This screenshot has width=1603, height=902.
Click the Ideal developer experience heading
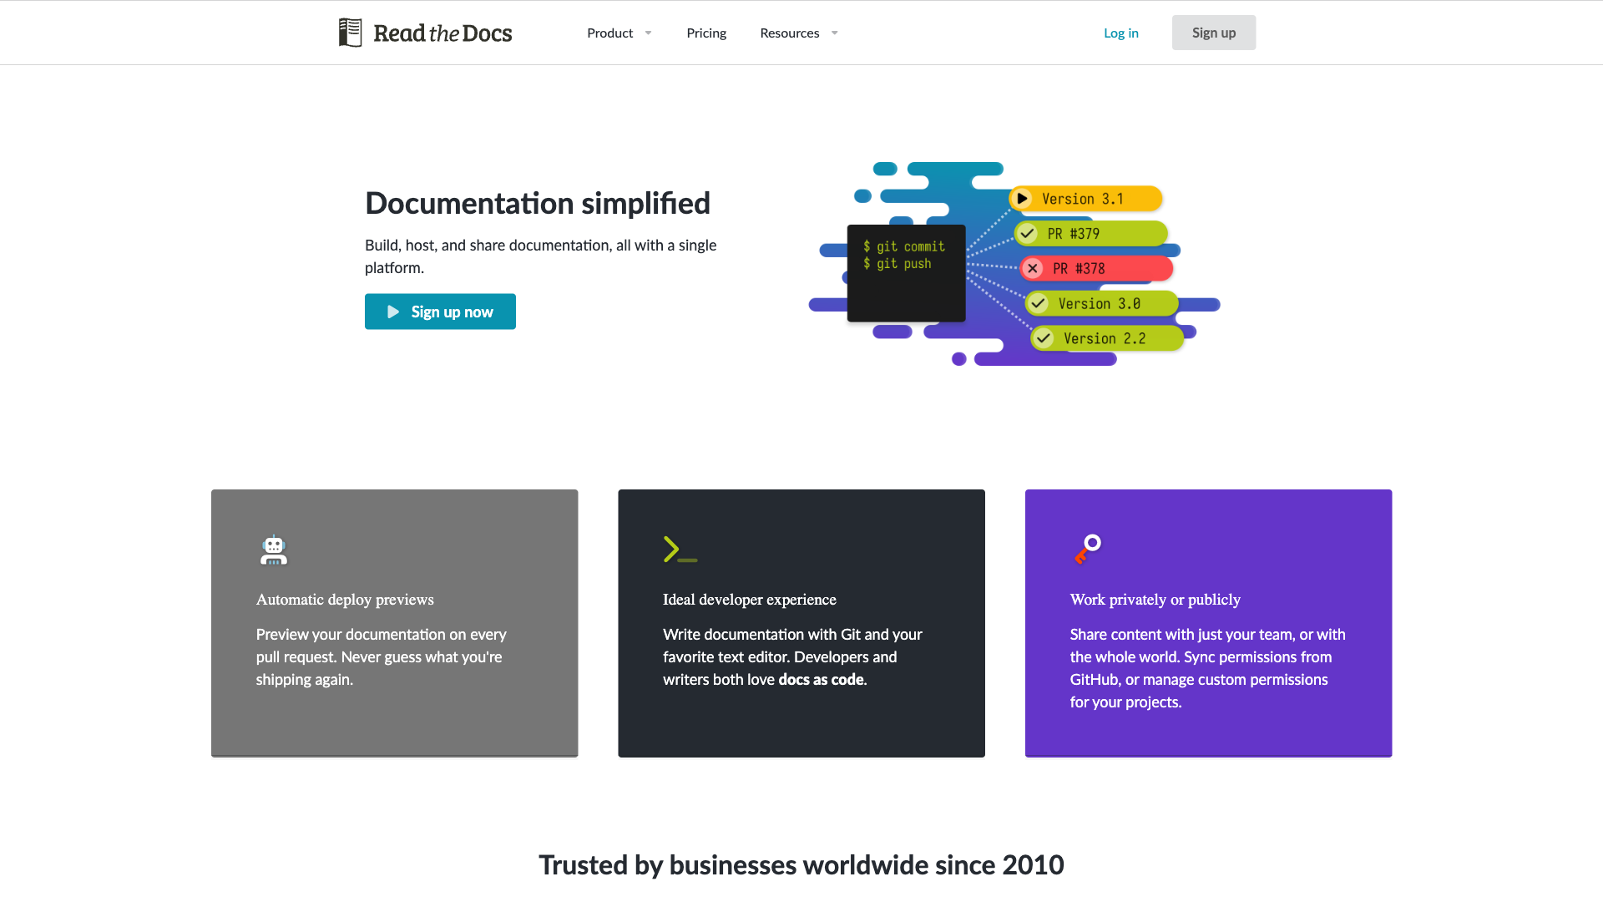pos(749,600)
